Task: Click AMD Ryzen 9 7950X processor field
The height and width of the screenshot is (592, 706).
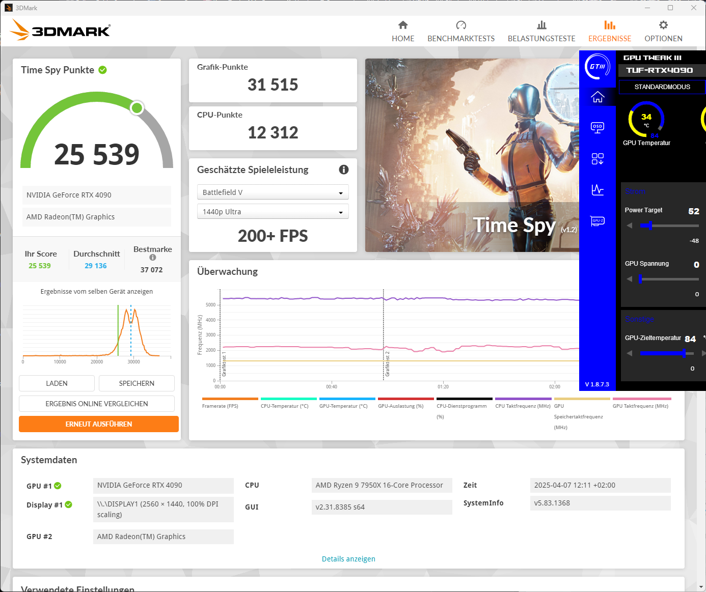Action: [x=382, y=485]
